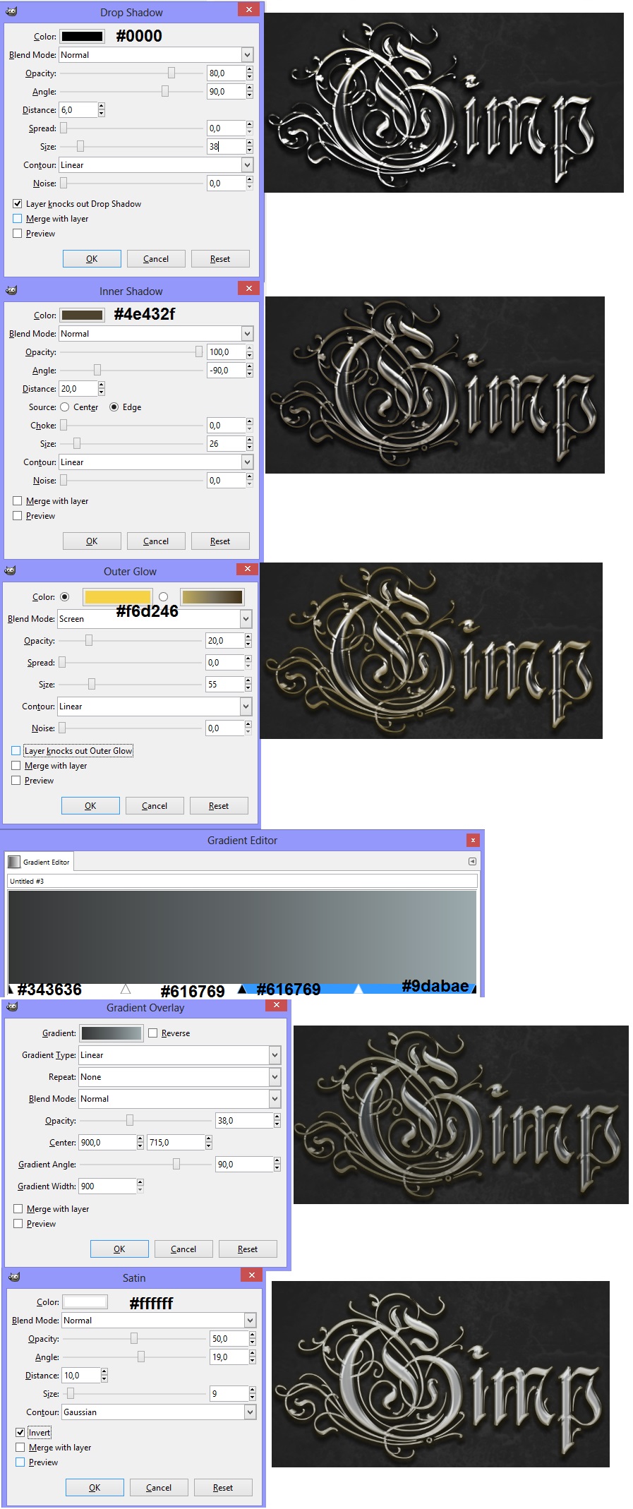Enable Preview in Satin dialog
This screenshot has height=1509, width=633.
pos(20,1462)
